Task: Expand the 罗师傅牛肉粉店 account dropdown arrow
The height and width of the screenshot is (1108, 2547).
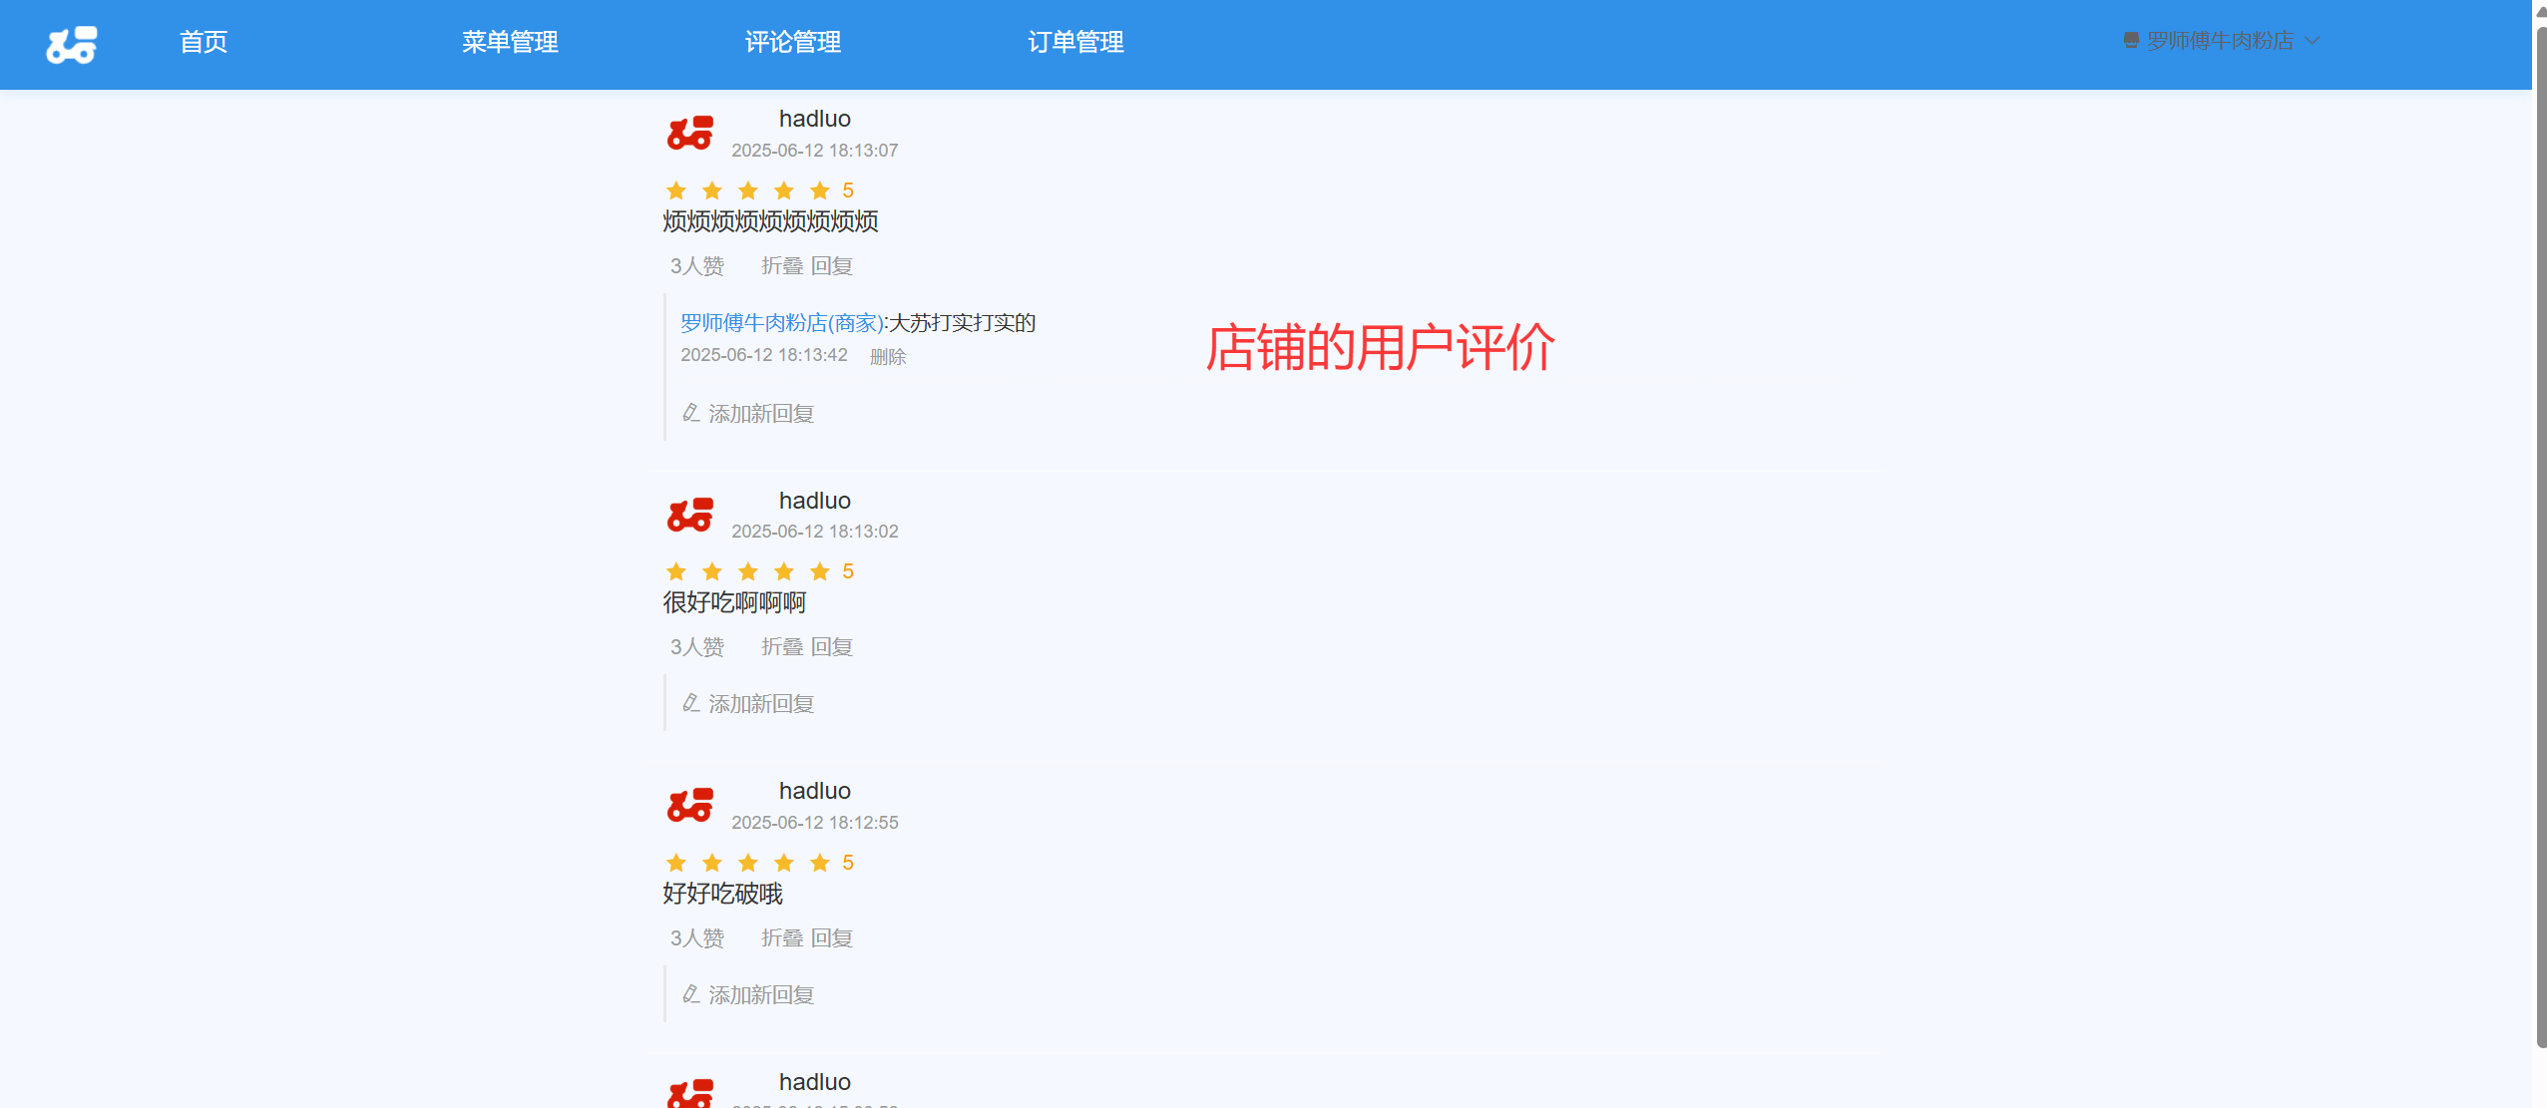Action: click(2313, 41)
